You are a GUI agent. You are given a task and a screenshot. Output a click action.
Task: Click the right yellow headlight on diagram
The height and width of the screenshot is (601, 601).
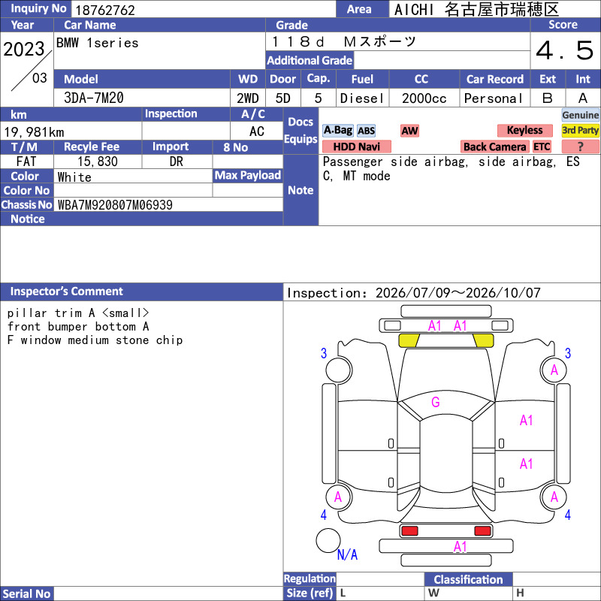click(x=483, y=340)
